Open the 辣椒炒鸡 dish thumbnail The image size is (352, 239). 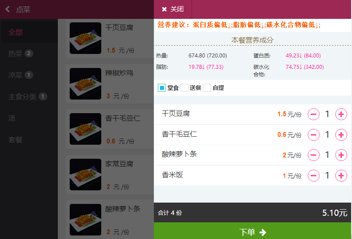click(85, 83)
